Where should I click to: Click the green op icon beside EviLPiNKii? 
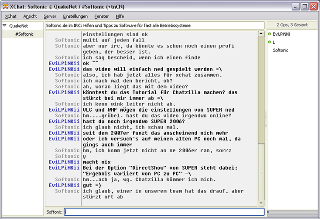tap(269, 34)
